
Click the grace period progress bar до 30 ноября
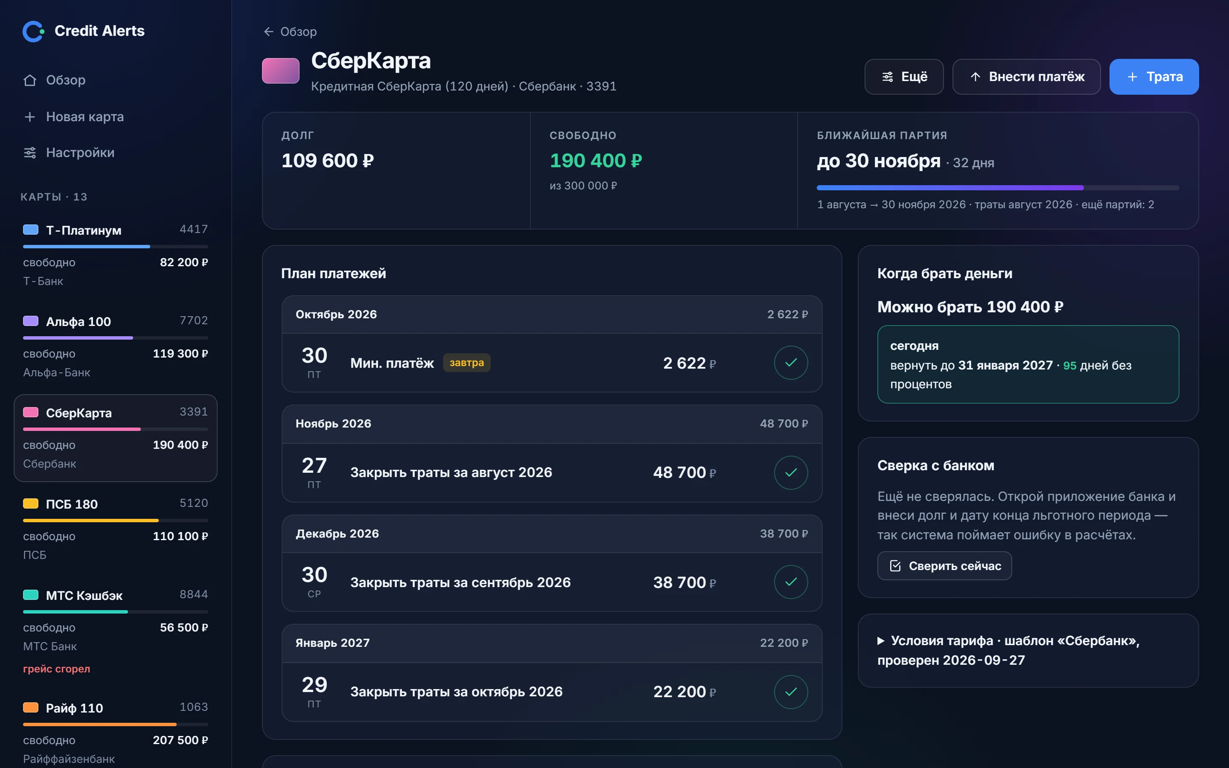pos(997,188)
